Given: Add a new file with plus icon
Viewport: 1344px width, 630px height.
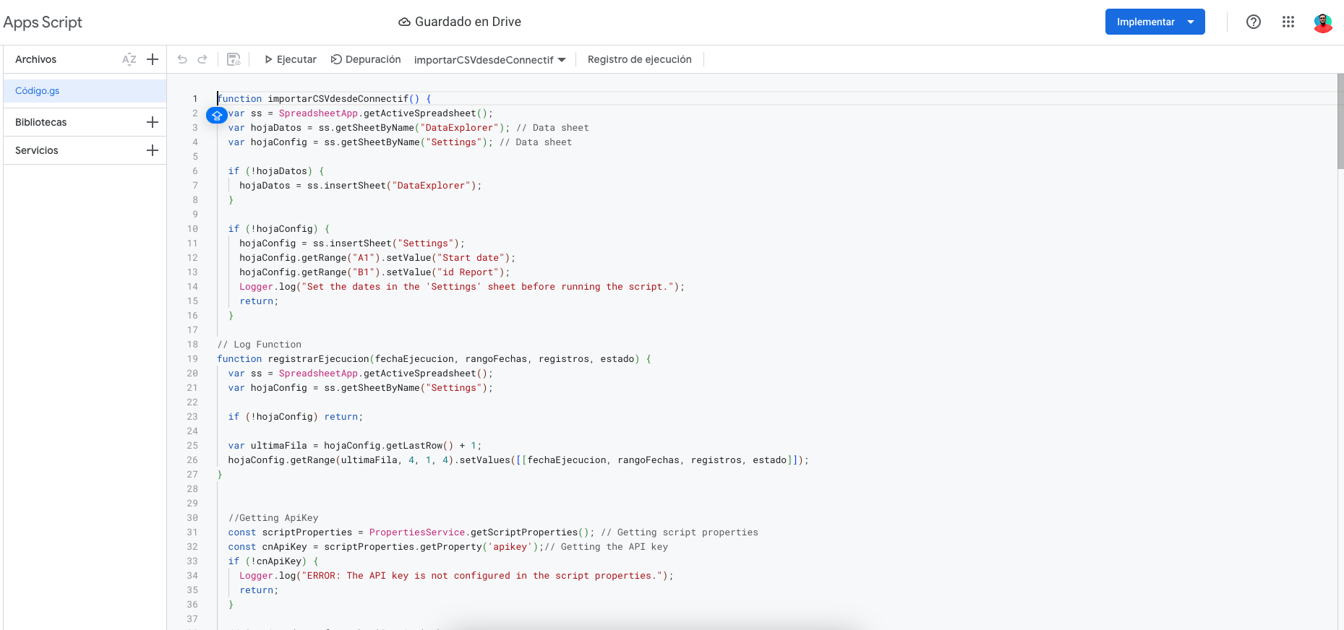Looking at the screenshot, I should pos(153,59).
